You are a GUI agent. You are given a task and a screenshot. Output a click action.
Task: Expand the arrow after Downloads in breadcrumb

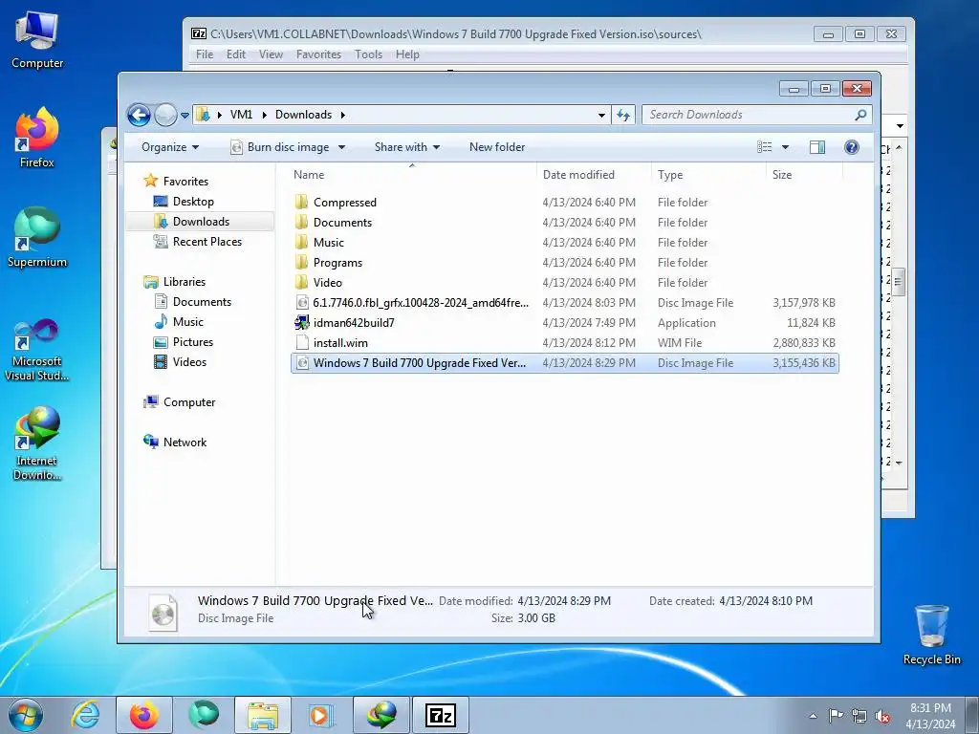coord(343,115)
